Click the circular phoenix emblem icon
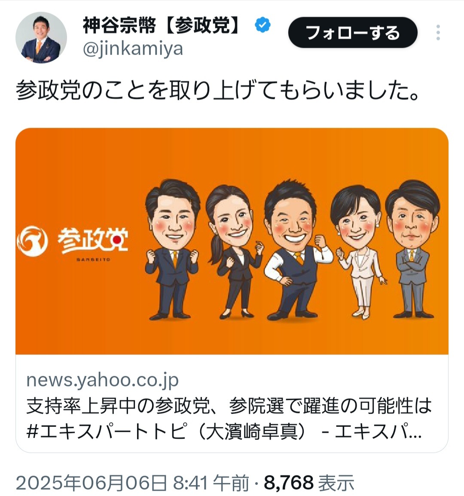This screenshot has height=496, width=464. pyautogui.click(x=32, y=242)
